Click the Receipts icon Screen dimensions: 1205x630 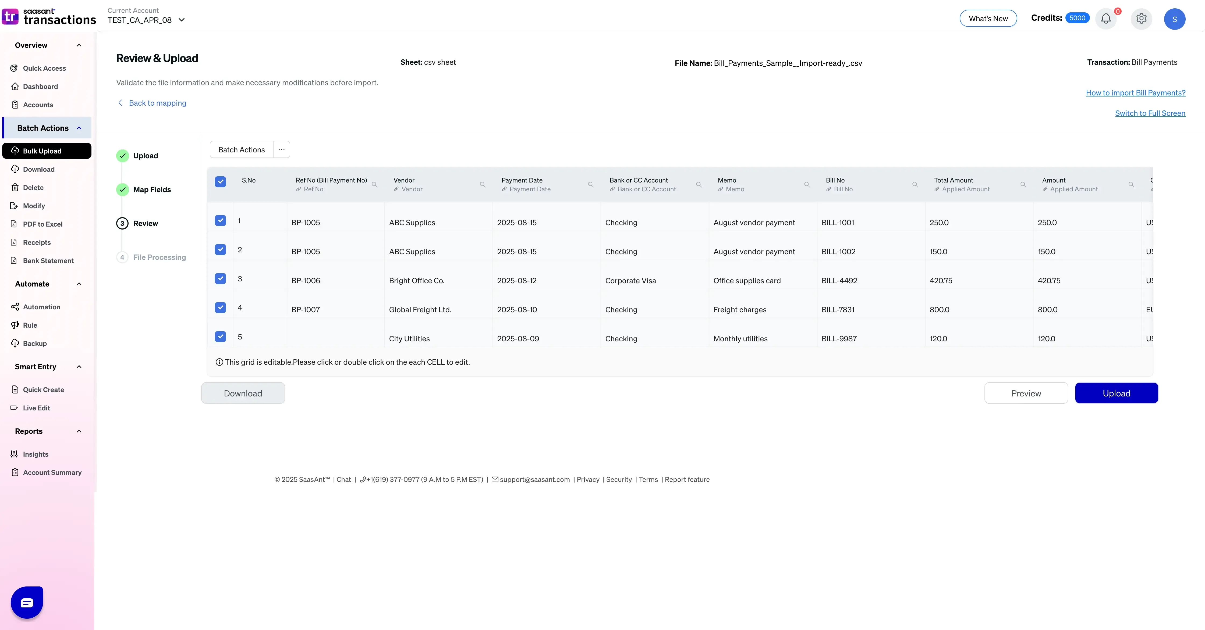point(14,242)
